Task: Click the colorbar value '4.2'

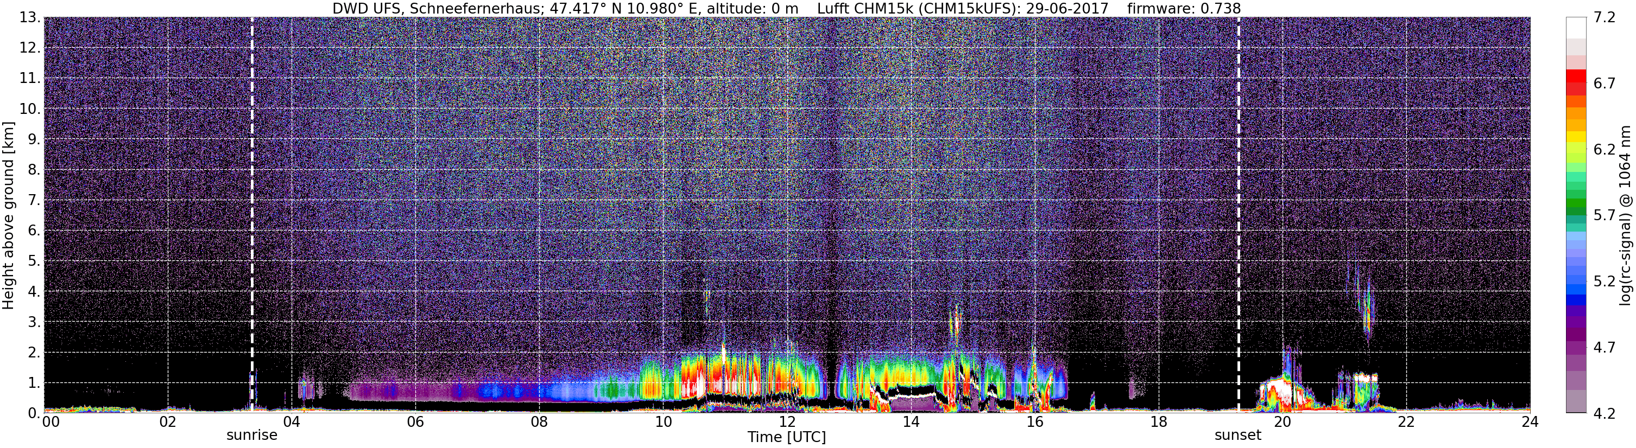Action: (x=1603, y=414)
